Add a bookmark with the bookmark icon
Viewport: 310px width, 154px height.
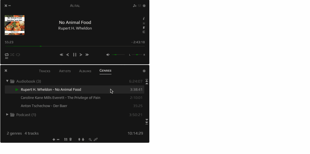tap(144, 28)
